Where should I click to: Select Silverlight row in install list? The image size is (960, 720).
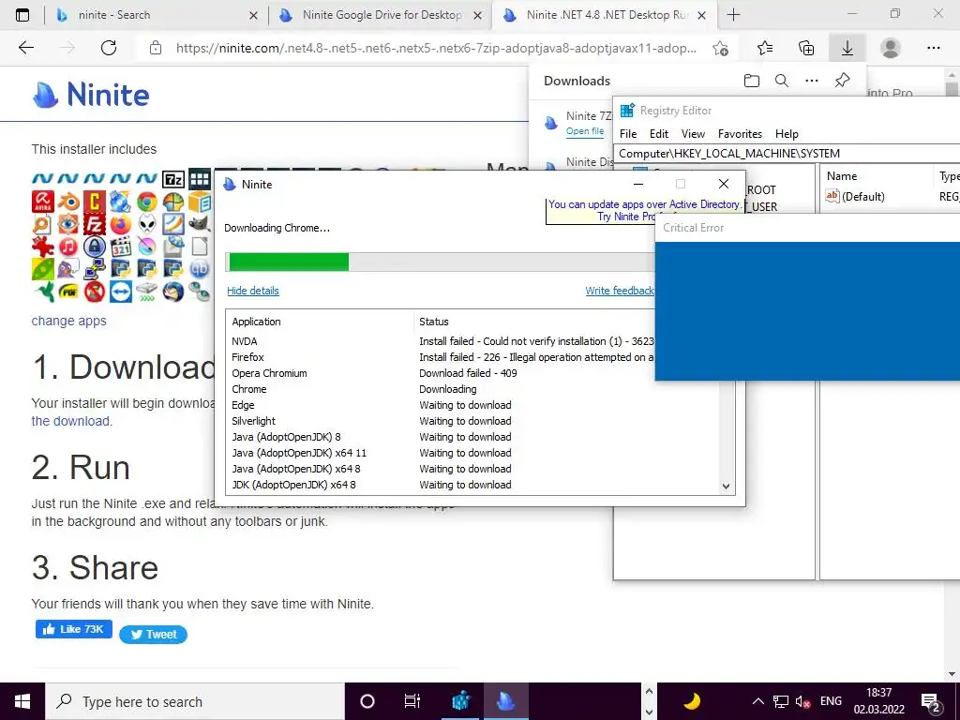[x=472, y=421]
